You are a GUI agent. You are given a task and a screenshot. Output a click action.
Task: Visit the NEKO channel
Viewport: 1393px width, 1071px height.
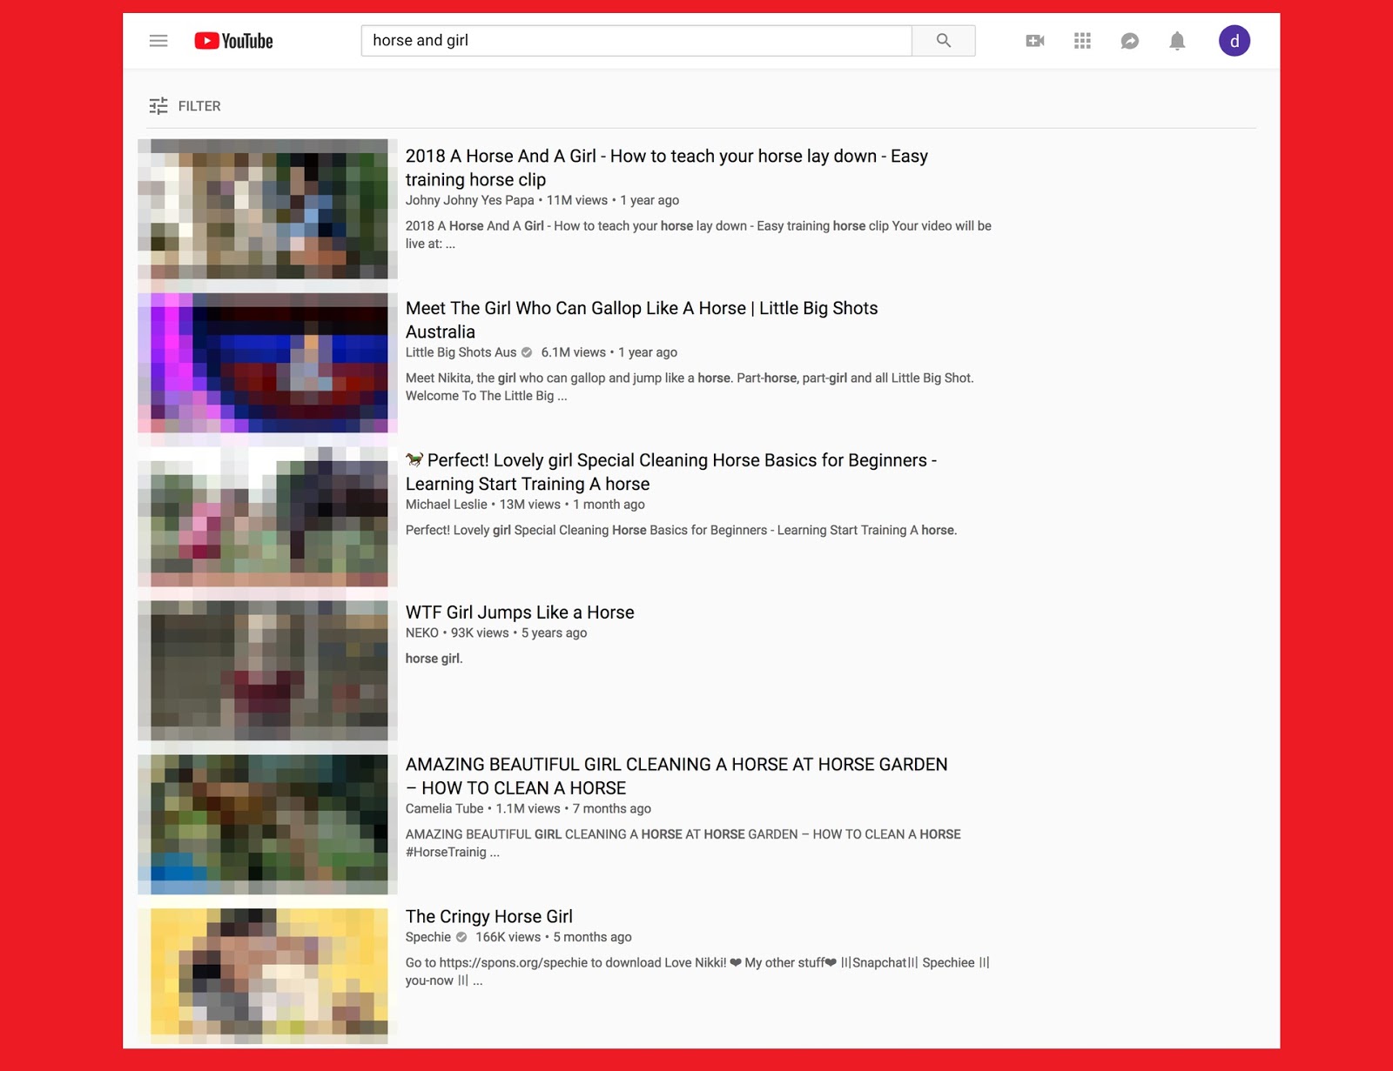(x=422, y=633)
